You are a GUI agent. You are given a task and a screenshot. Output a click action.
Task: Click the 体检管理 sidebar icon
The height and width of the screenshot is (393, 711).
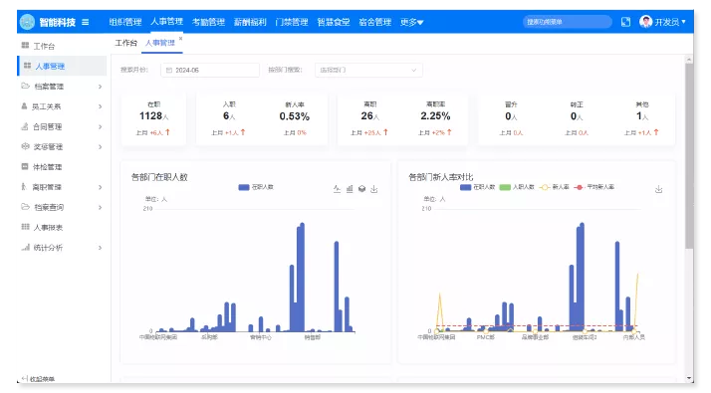pos(25,166)
